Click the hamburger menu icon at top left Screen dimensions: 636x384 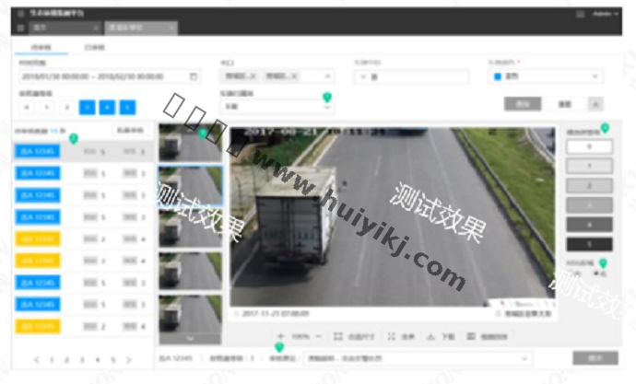click(x=21, y=15)
